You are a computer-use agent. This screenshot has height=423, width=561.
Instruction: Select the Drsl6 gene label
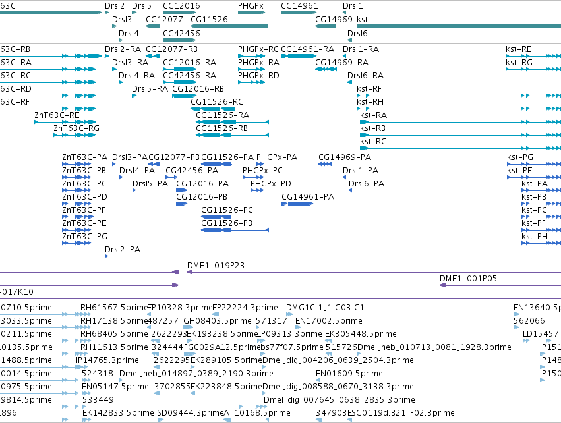tap(357, 33)
